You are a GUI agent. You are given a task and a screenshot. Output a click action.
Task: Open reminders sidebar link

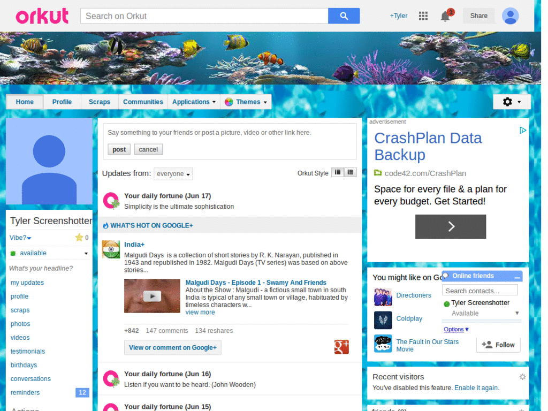(25, 392)
